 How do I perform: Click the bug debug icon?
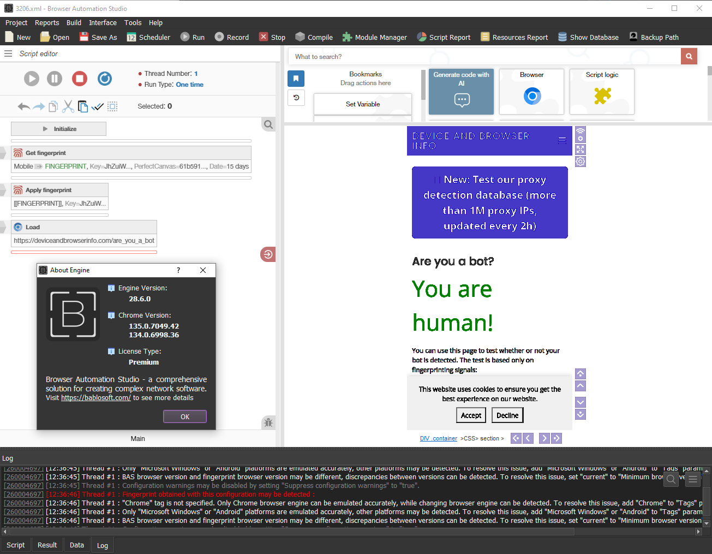268,422
